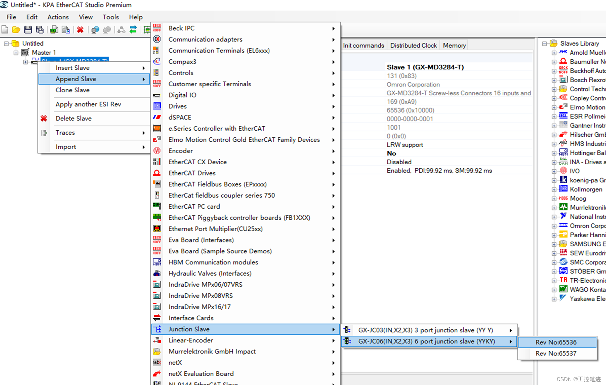Click the SEW Eurodrive vendor logo icon
The image size is (606, 385).
564,253
